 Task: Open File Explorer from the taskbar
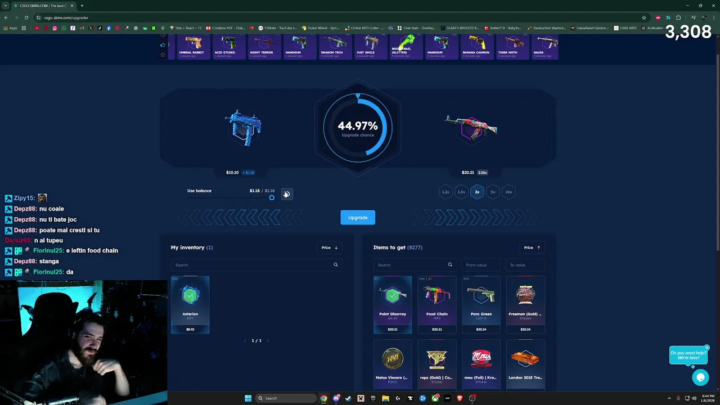tap(385, 398)
